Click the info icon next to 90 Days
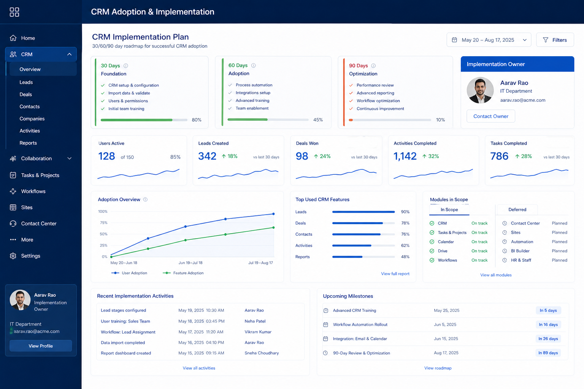 [x=373, y=66]
